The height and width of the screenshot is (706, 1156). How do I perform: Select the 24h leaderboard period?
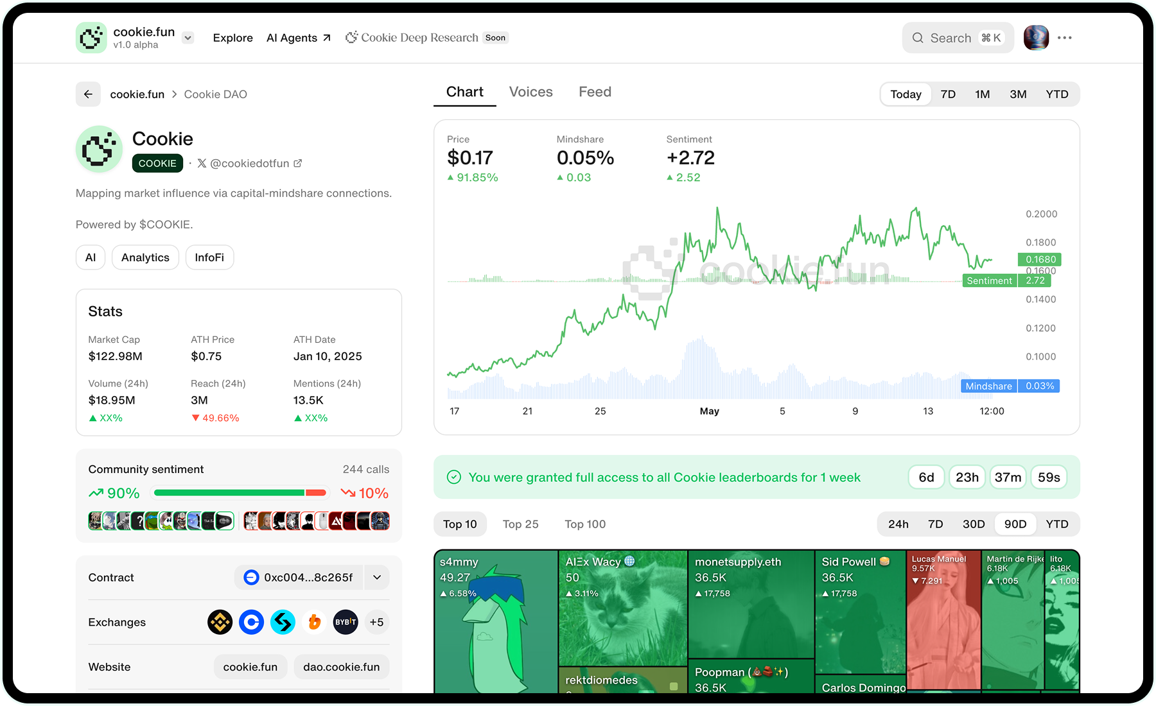[x=898, y=524]
